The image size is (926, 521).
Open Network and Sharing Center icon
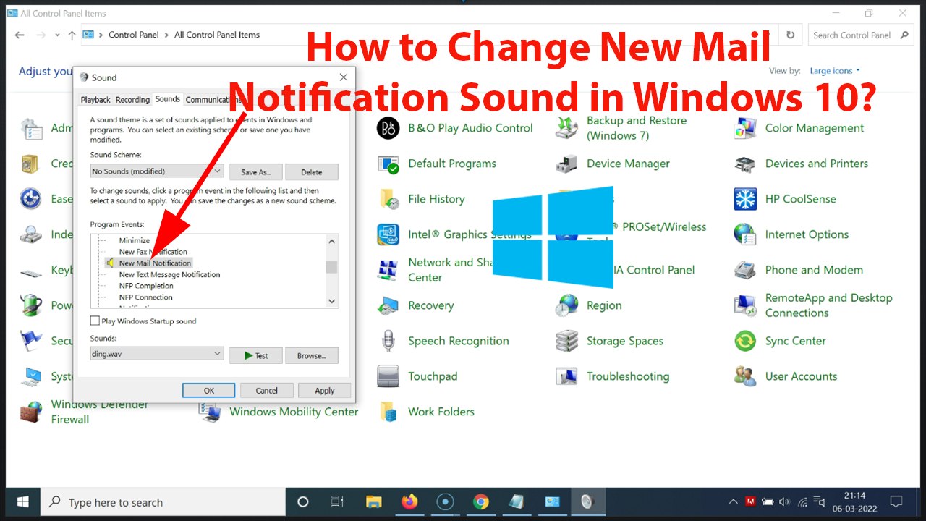point(388,270)
